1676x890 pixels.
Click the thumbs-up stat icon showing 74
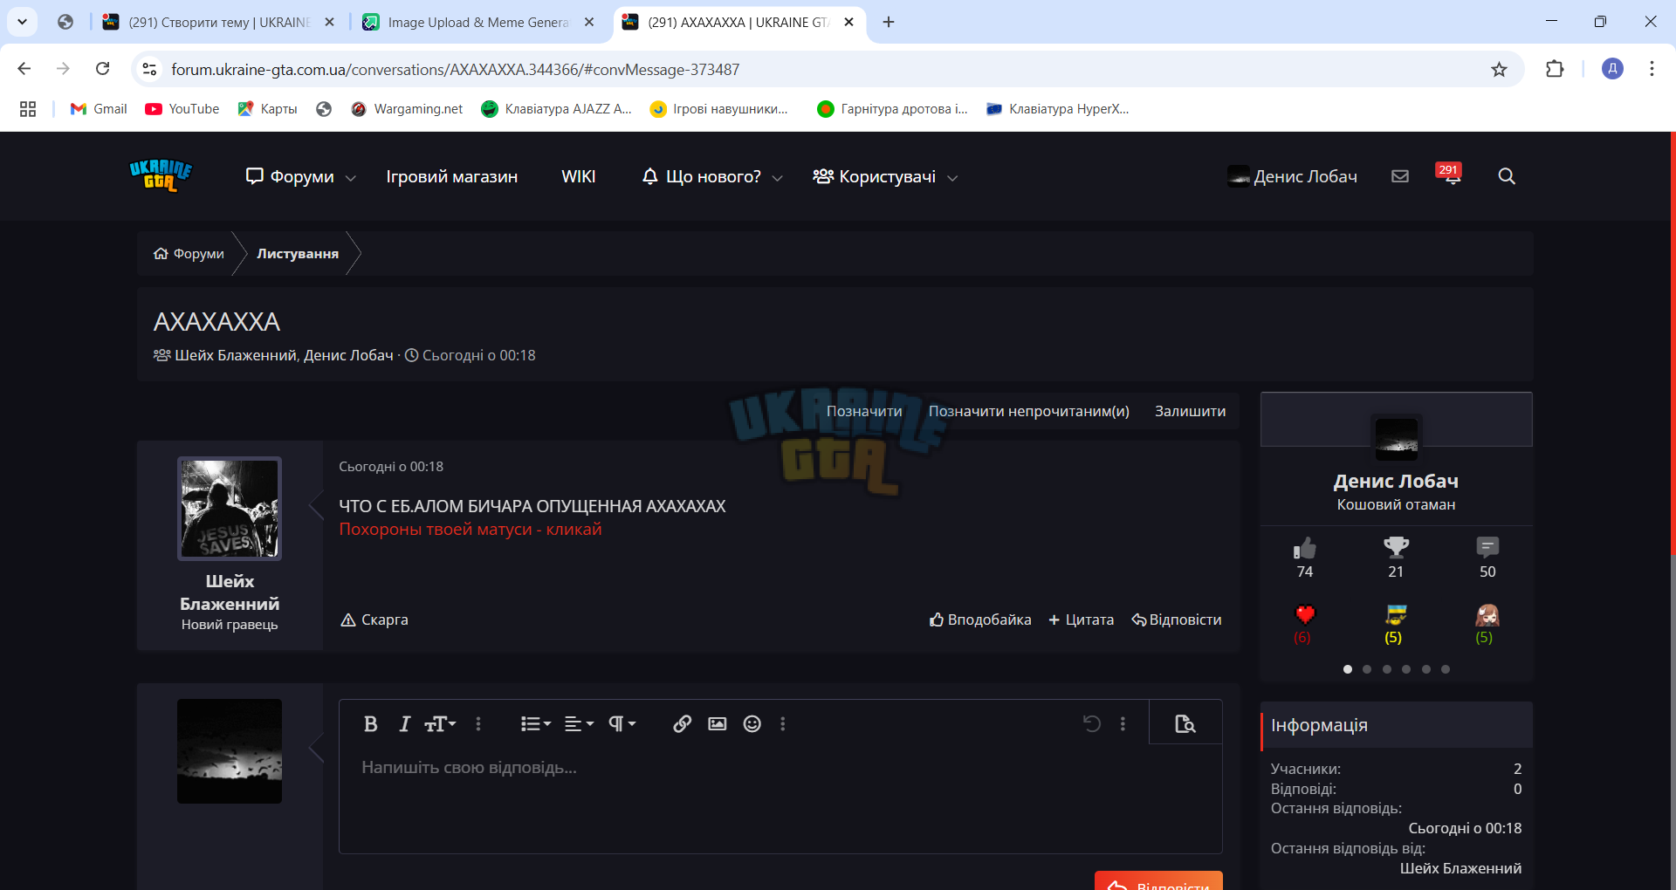1305,548
